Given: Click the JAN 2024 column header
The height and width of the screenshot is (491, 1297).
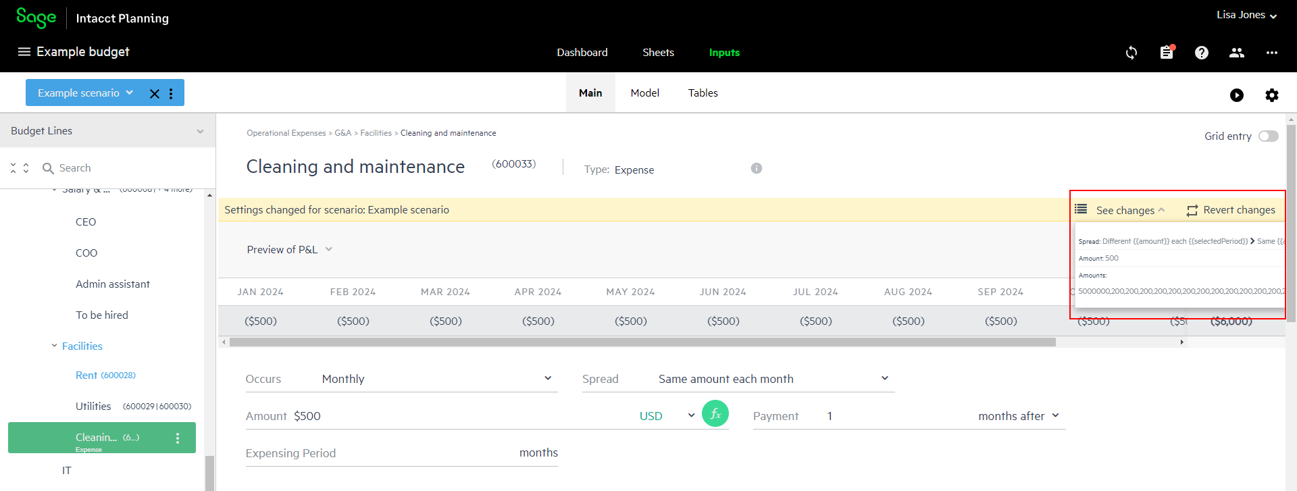Looking at the screenshot, I should click(x=261, y=292).
